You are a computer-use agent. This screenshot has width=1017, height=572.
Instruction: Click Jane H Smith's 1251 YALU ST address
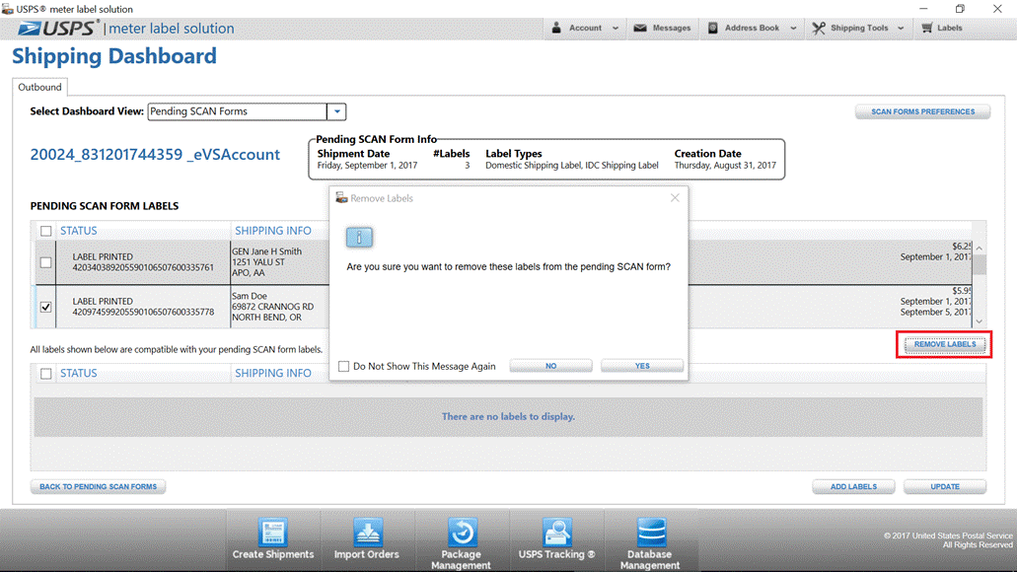click(x=258, y=262)
